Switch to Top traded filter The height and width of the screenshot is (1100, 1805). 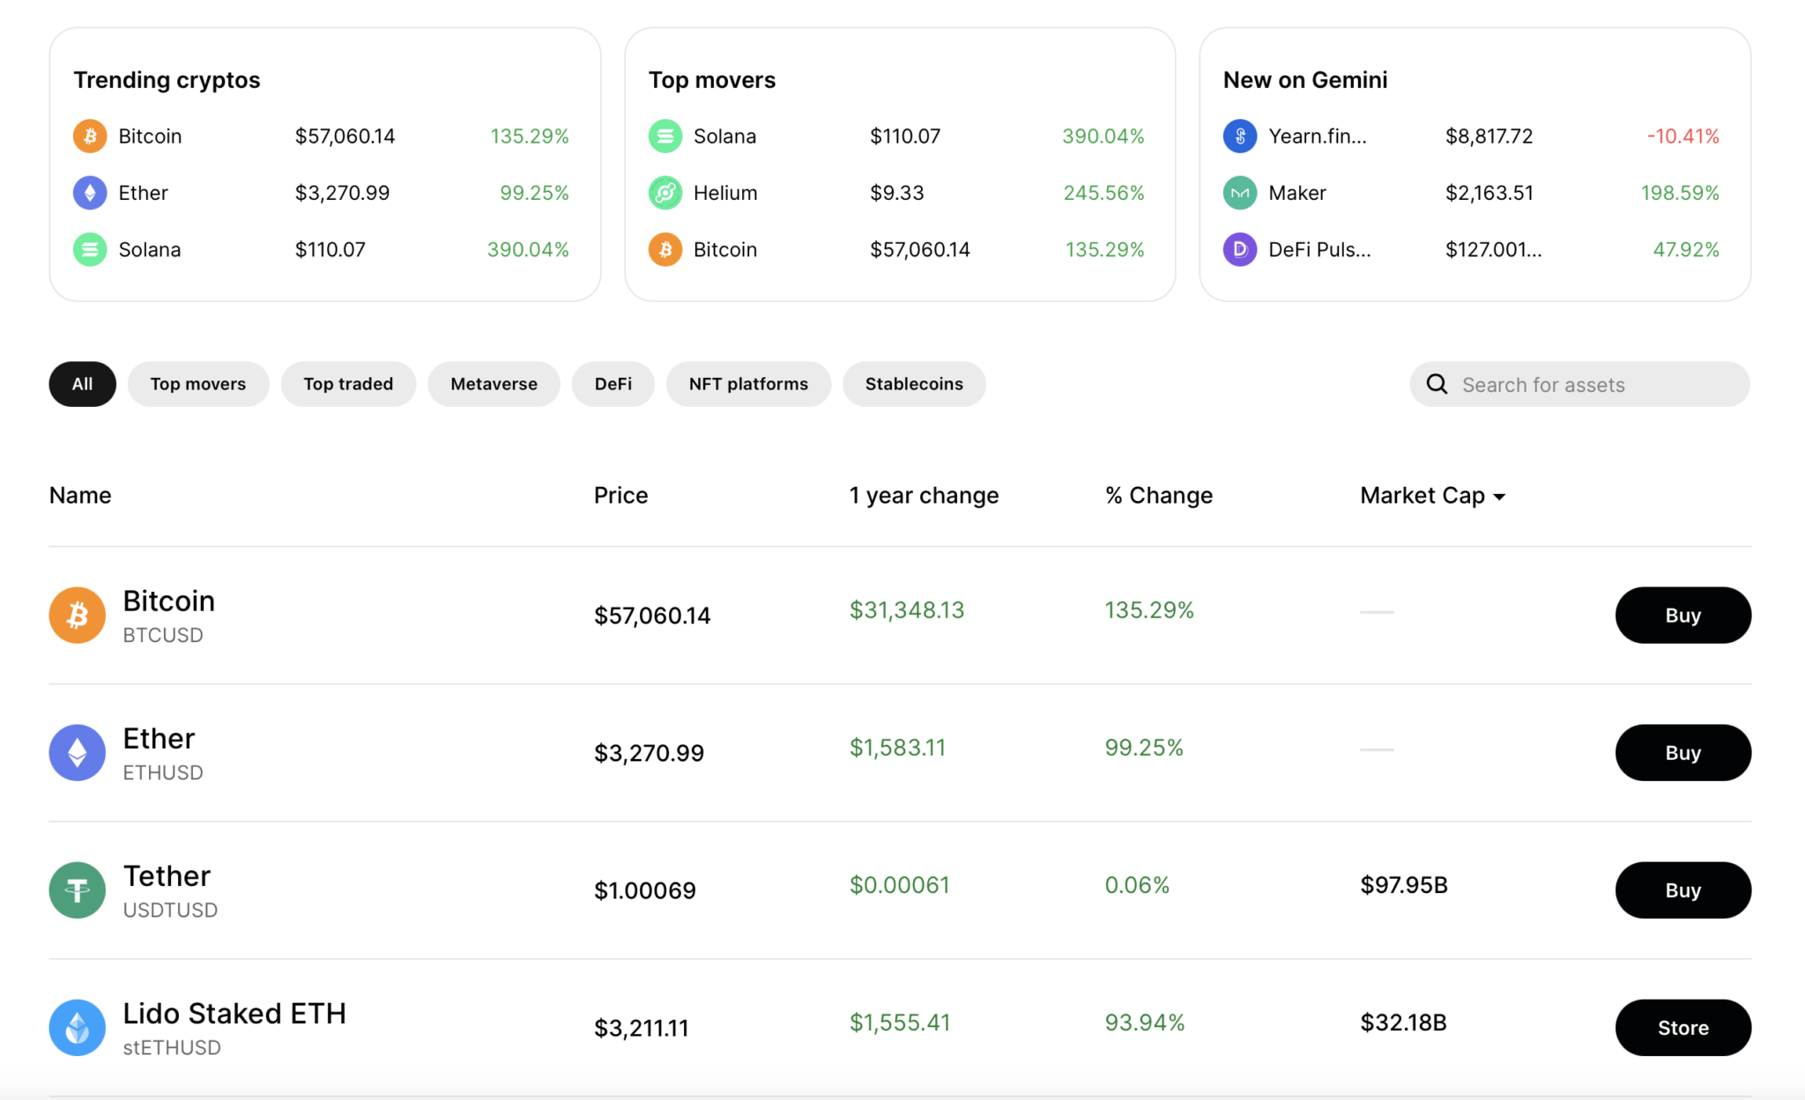point(348,384)
